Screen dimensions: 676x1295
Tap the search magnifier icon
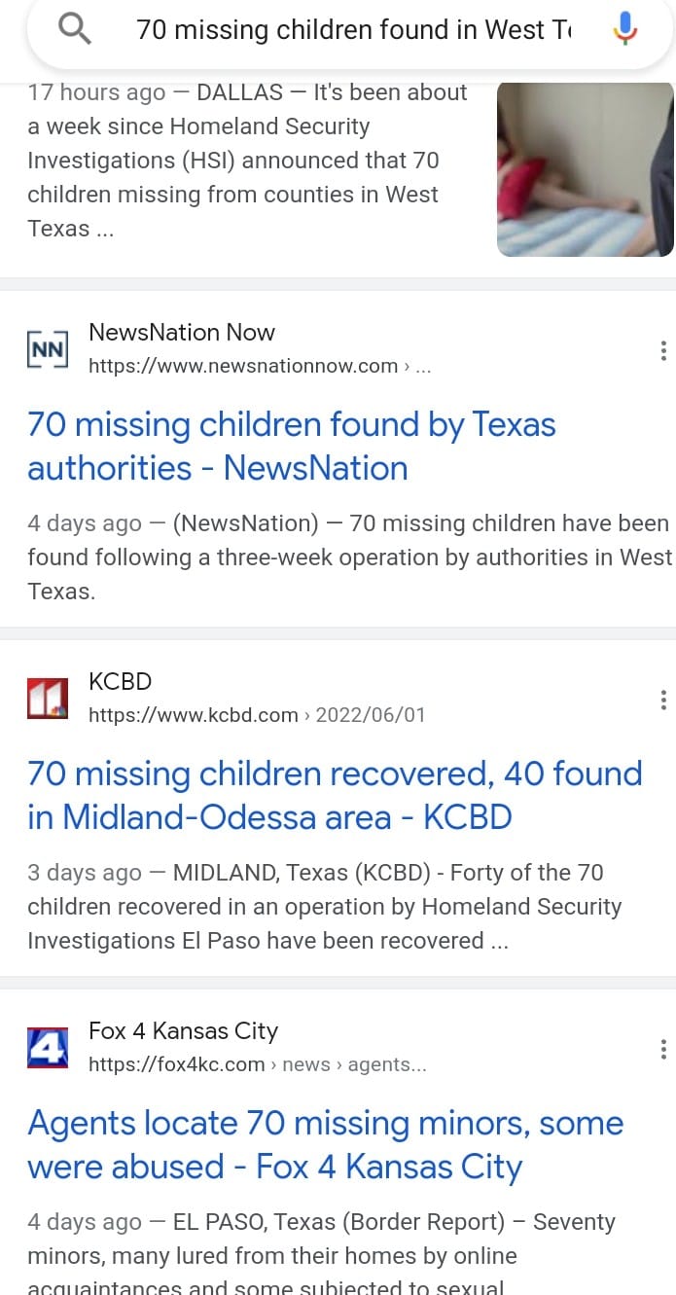[75, 30]
